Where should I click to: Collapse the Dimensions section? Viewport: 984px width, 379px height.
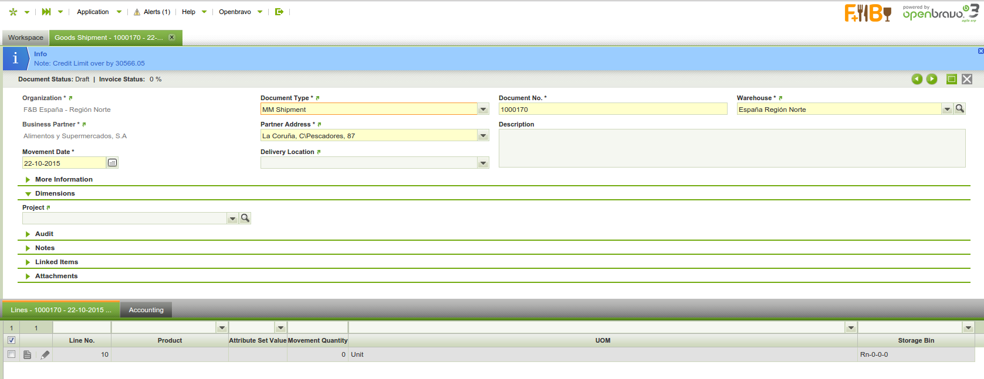(55, 193)
